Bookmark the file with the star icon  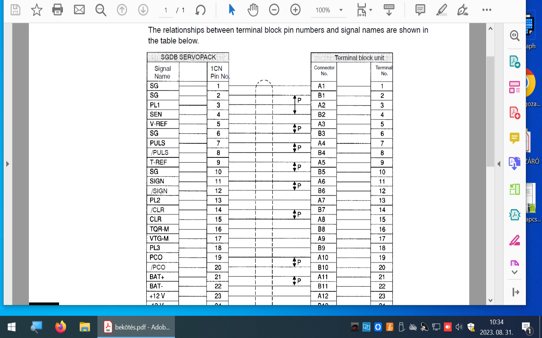(36, 10)
